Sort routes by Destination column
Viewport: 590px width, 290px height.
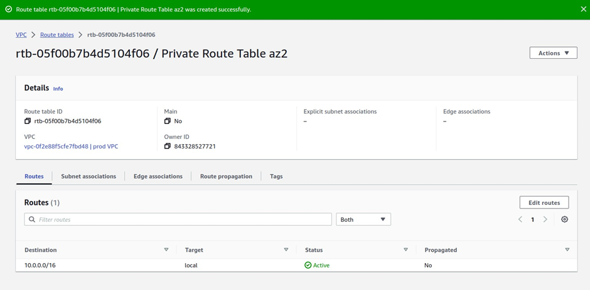point(166,249)
